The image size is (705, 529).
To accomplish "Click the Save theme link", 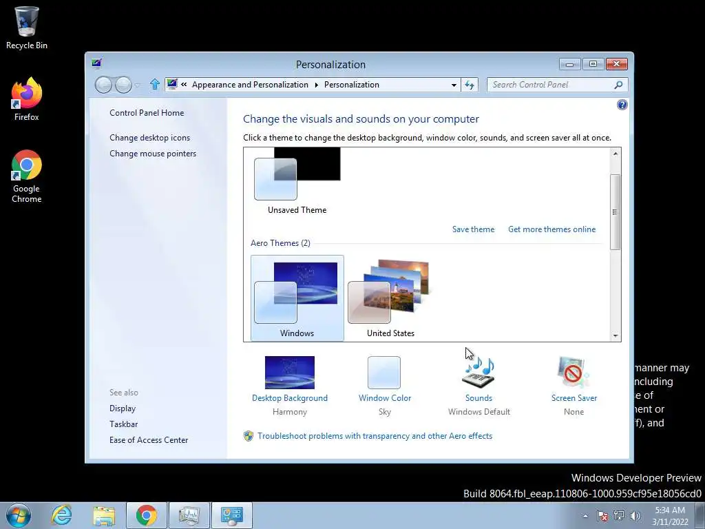I will click(x=473, y=229).
